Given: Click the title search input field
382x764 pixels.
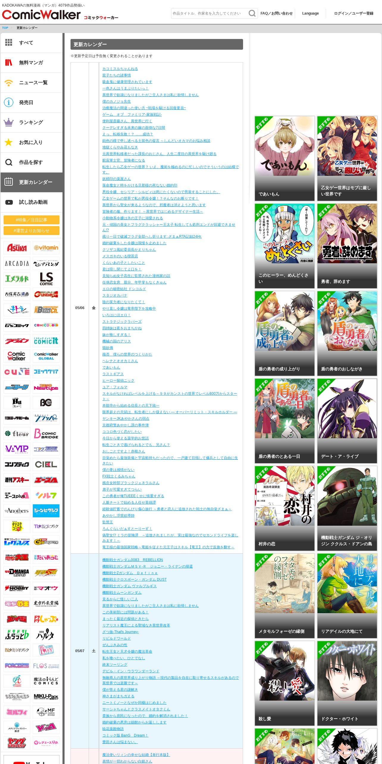Looking at the screenshot, I should (209, 13).
